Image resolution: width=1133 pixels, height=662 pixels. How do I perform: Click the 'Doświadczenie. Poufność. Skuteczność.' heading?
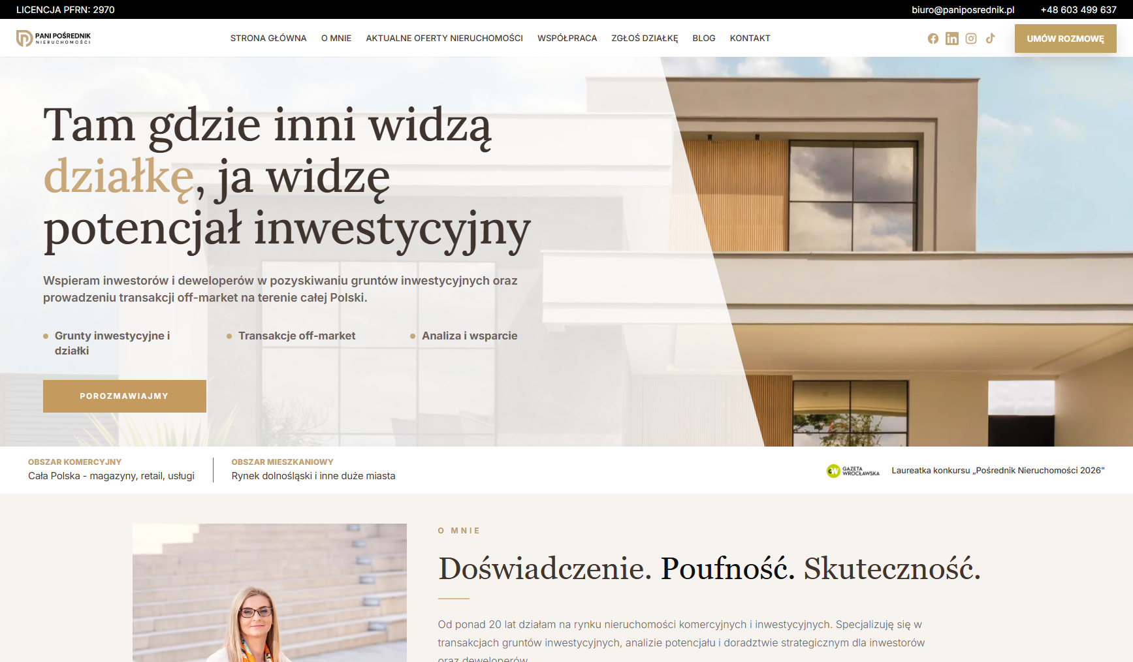pyautogui.click(x=710, y=569)
